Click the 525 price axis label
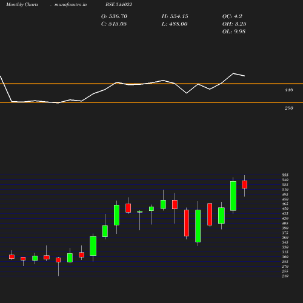Screen dimensions: 303x303 [x=285, y=185]
